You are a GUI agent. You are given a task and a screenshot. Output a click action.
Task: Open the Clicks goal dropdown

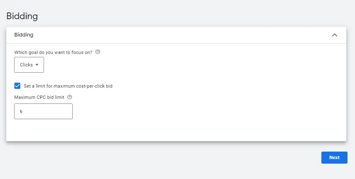pyautogui.click(x=29, y=65)
